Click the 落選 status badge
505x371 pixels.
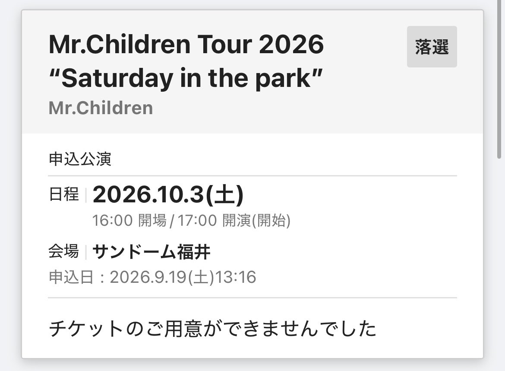tap(432, 47)
